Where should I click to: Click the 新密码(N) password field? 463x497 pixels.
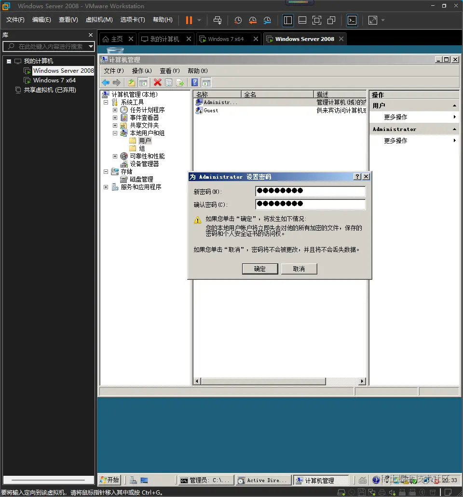(x=311, y=192)
